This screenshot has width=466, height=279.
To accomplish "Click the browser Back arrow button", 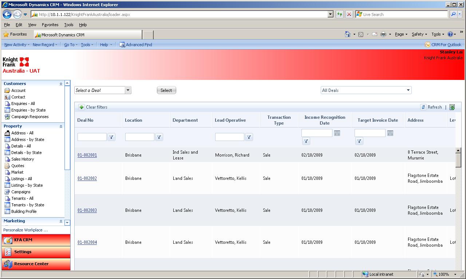I will click(7, 15).
